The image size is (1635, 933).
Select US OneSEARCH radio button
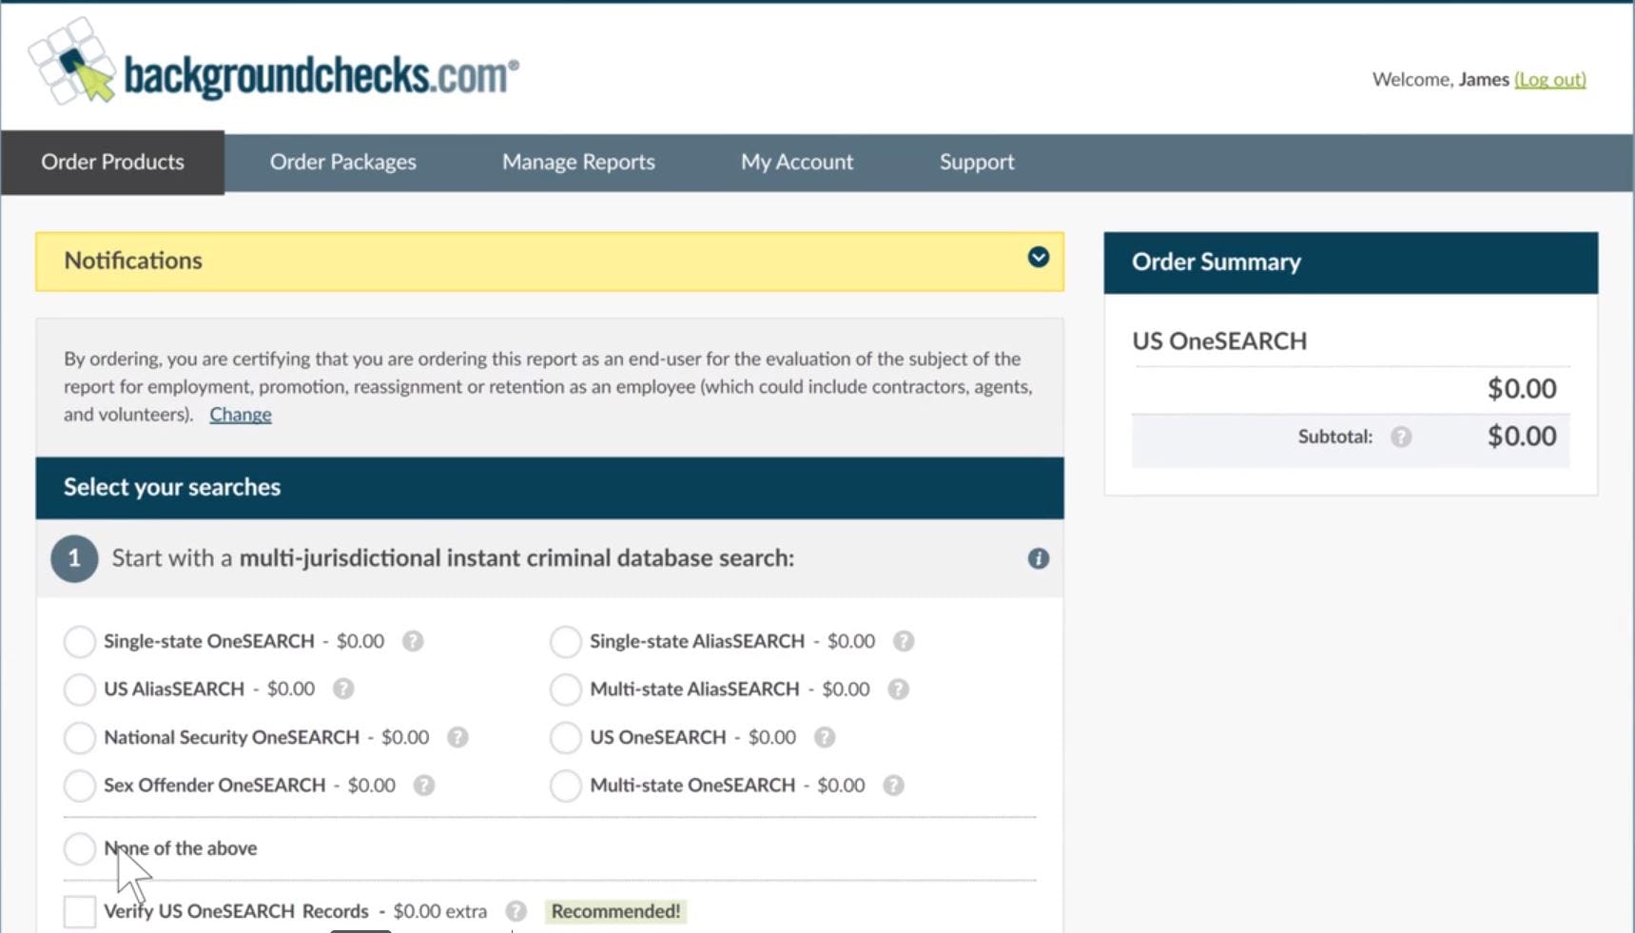point(566,737)
